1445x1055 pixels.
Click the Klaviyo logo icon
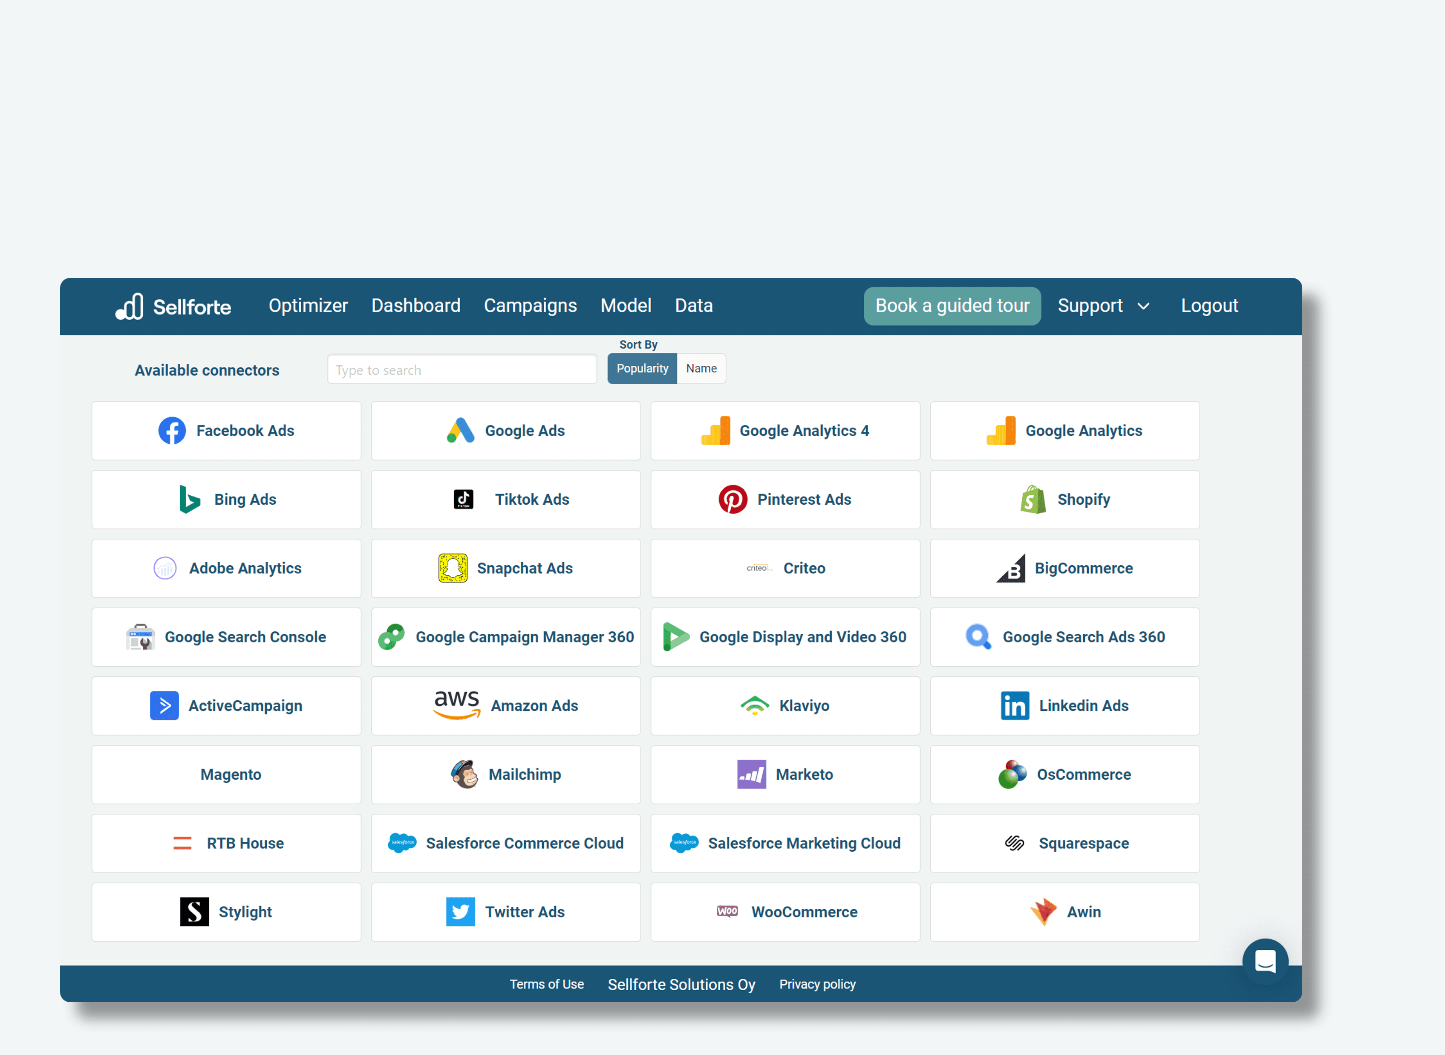coord(754,705)
